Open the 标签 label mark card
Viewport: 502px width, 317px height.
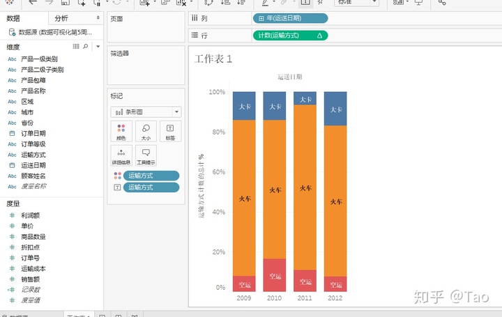170,131
